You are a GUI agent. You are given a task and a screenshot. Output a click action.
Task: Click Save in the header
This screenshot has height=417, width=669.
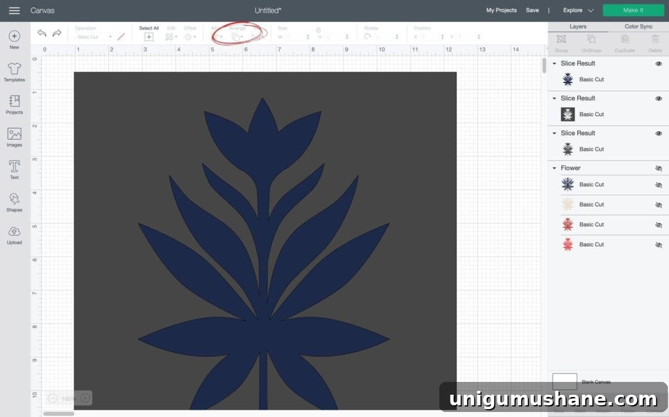point(532,11)
